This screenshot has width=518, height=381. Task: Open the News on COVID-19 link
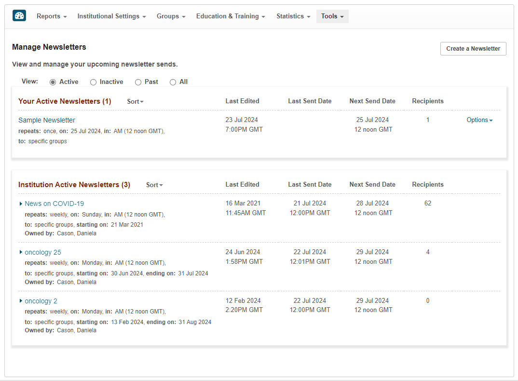coord(54,204)
